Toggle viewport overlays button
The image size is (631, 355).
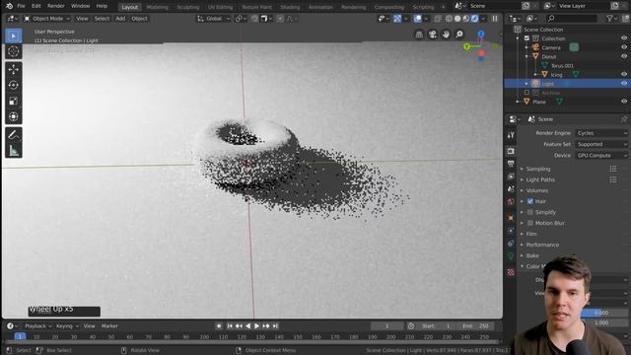tap(418, 19)
